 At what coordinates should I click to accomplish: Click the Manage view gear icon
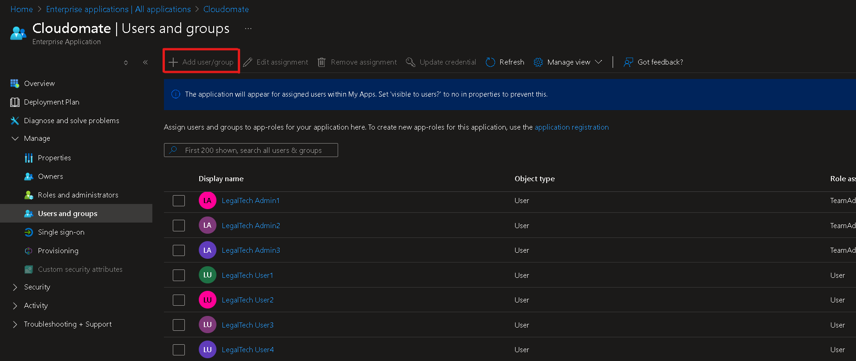point(538,62)
